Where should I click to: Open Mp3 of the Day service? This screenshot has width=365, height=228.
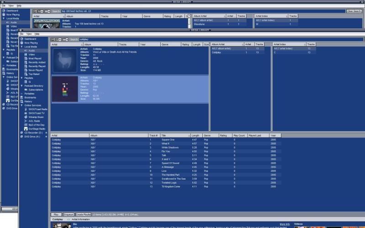[37, 124]
